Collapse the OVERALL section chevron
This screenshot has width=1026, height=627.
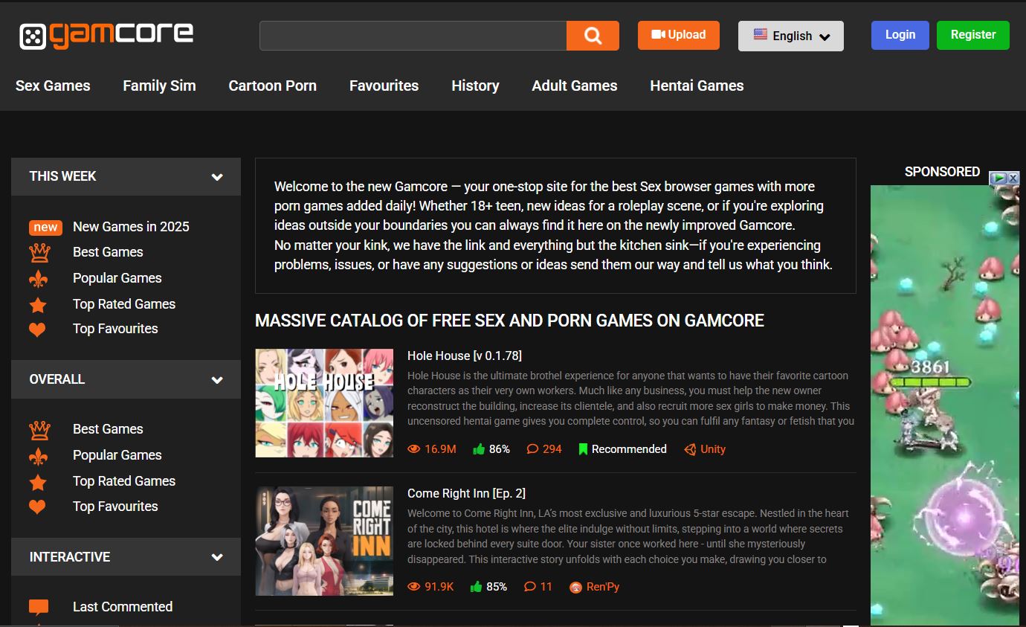tap(217, 380)
